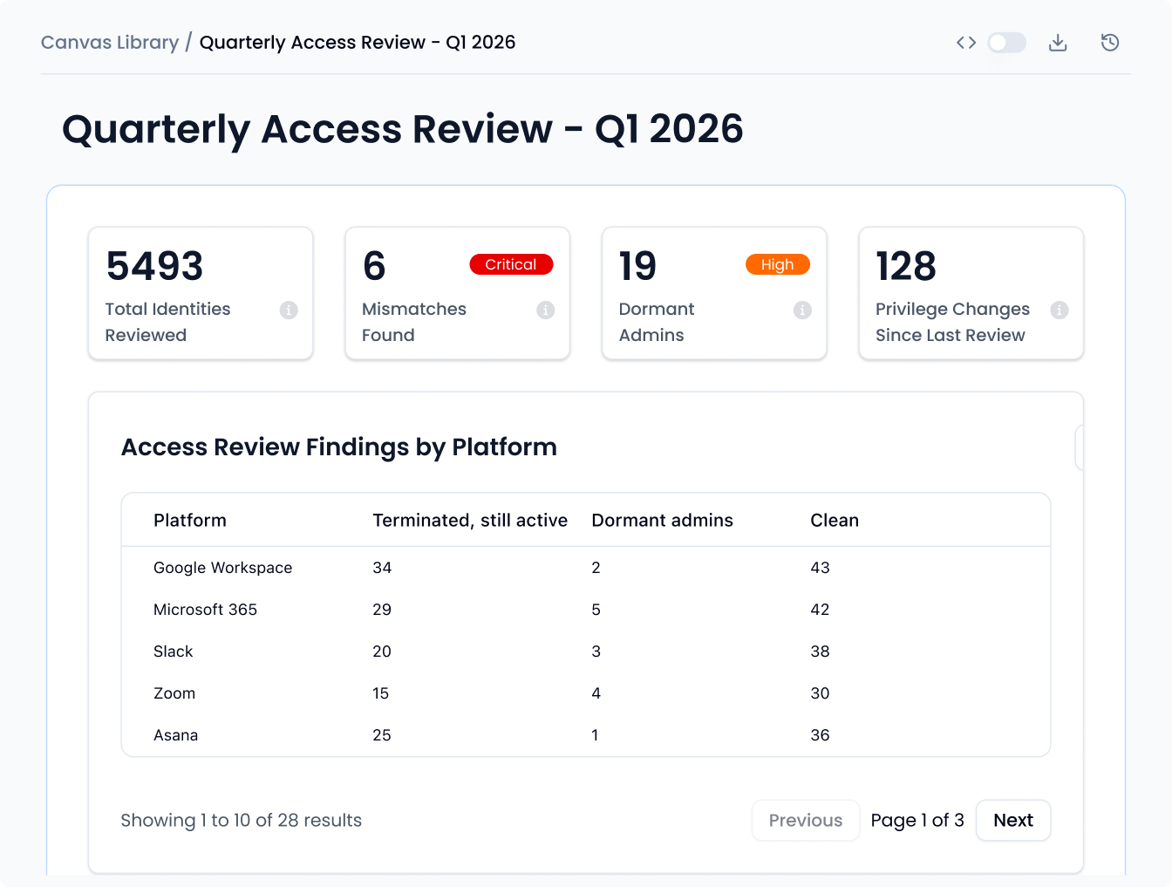Download the report via download icon
The image size is (1172, 887).
(x=1058, y=43)
